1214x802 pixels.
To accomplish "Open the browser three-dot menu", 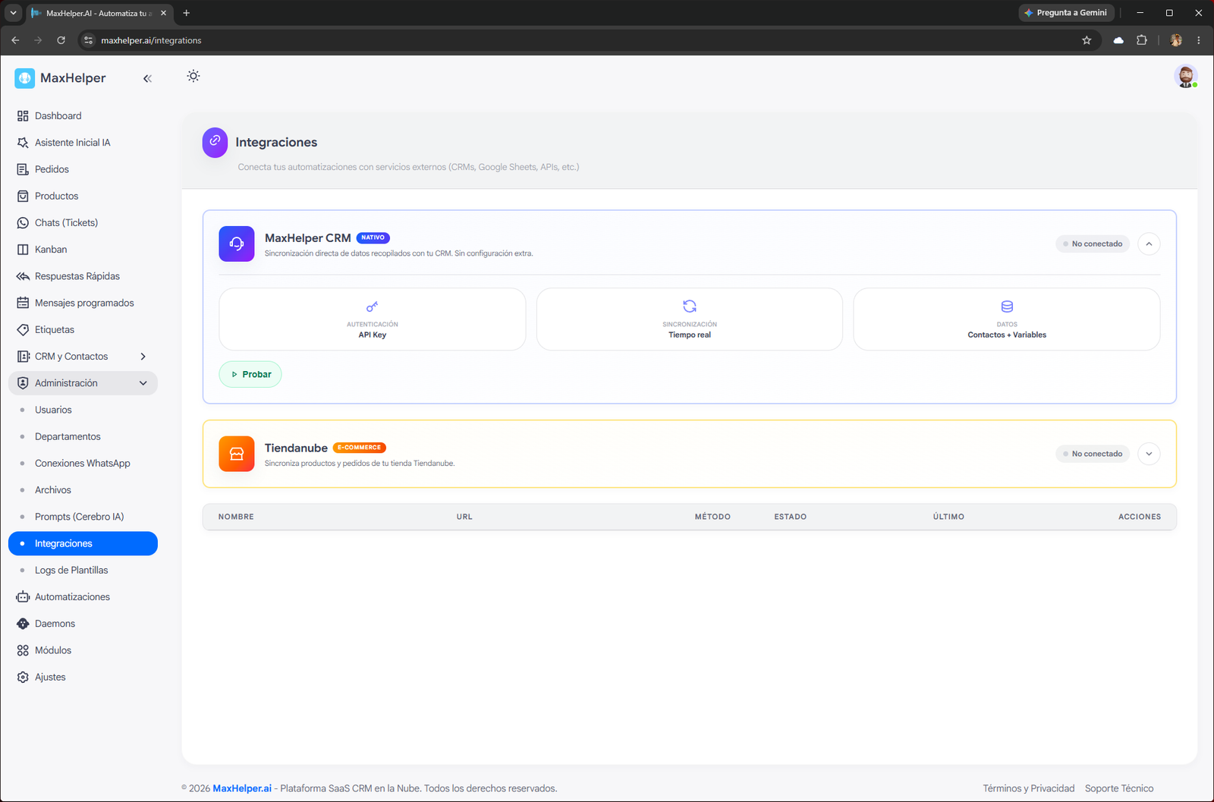I will click(x=1199, y=40).
